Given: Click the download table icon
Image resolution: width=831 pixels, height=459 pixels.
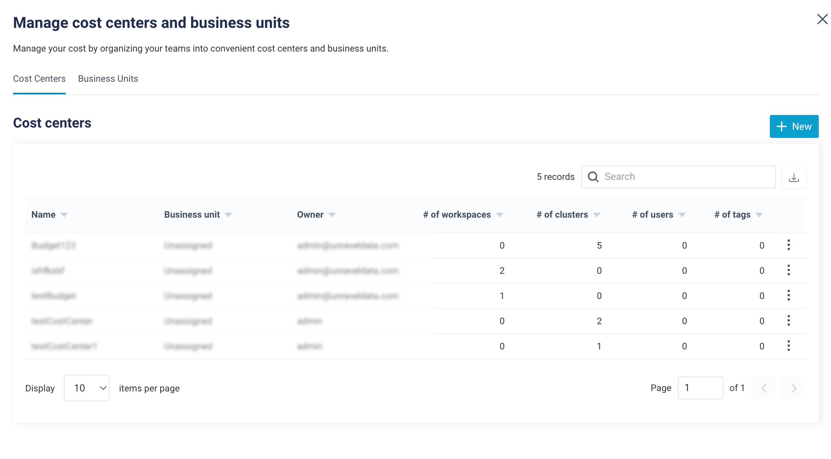Looking at the screenshot, I should [794, 177].
